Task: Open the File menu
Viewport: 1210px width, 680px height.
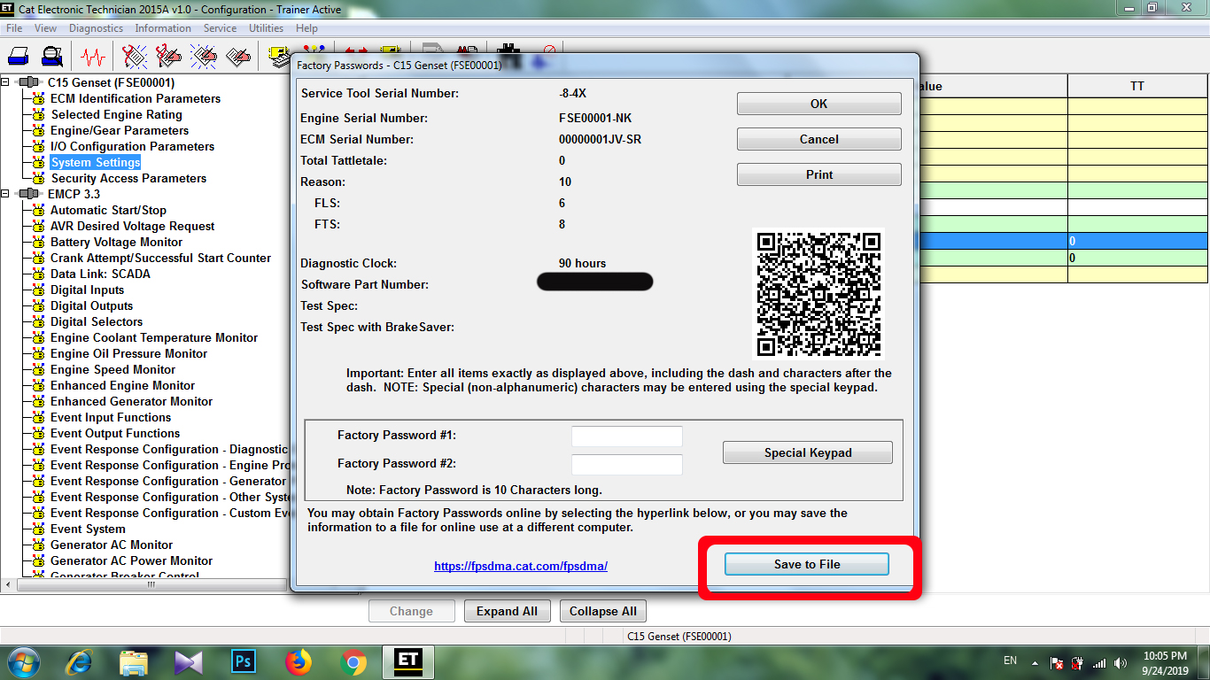Action: click(14, 28)
